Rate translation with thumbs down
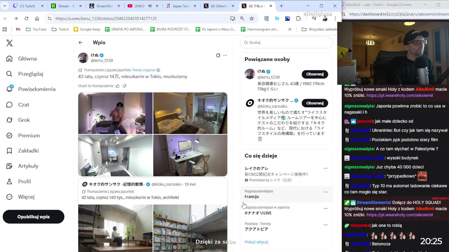 (x=125, y=86)
